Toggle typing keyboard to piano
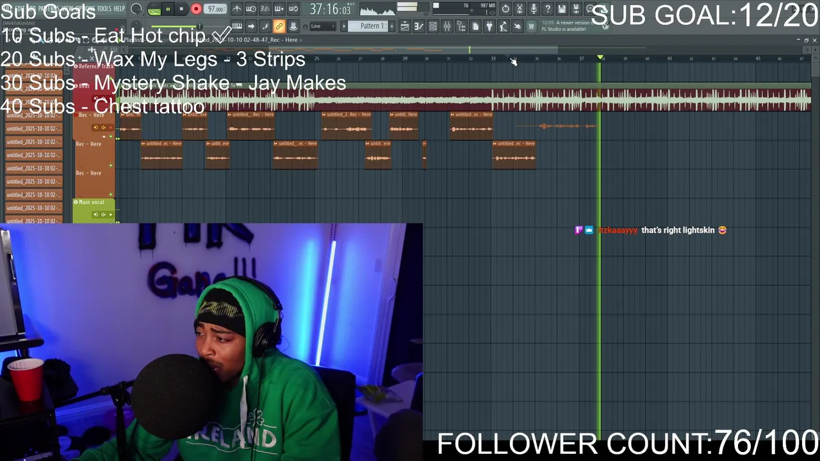The height and width of the screenshot is (461, 820). (237, 26)
